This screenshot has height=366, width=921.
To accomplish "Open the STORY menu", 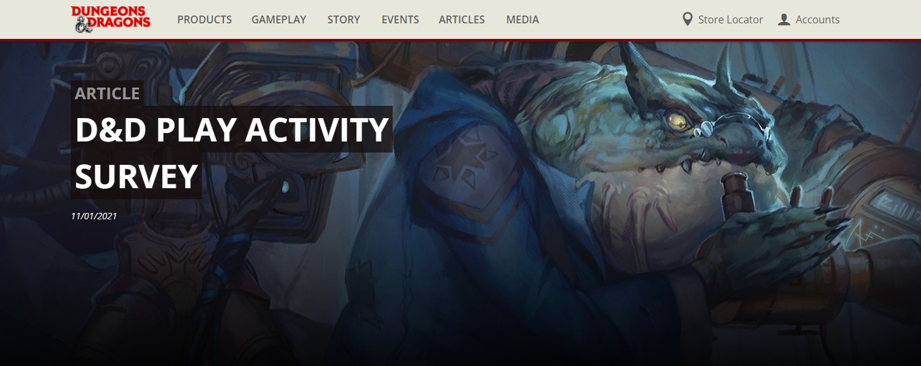I will tap(344, 19).
